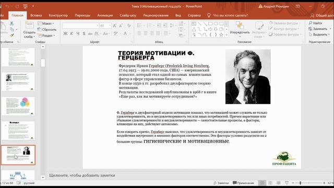Toggle text shadow S formatting
The image size is (334, 188).
click(84, 33)
